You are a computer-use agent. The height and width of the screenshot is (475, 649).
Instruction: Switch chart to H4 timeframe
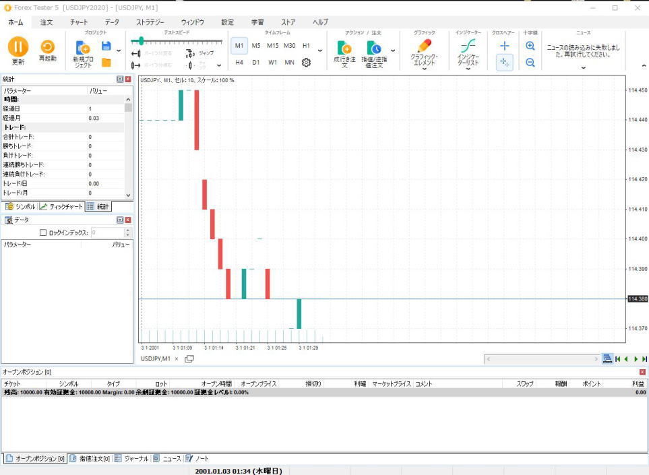point(239,63)
